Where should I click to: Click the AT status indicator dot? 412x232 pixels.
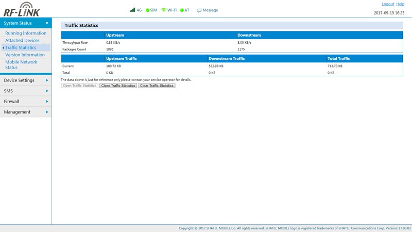pos(182,10)
